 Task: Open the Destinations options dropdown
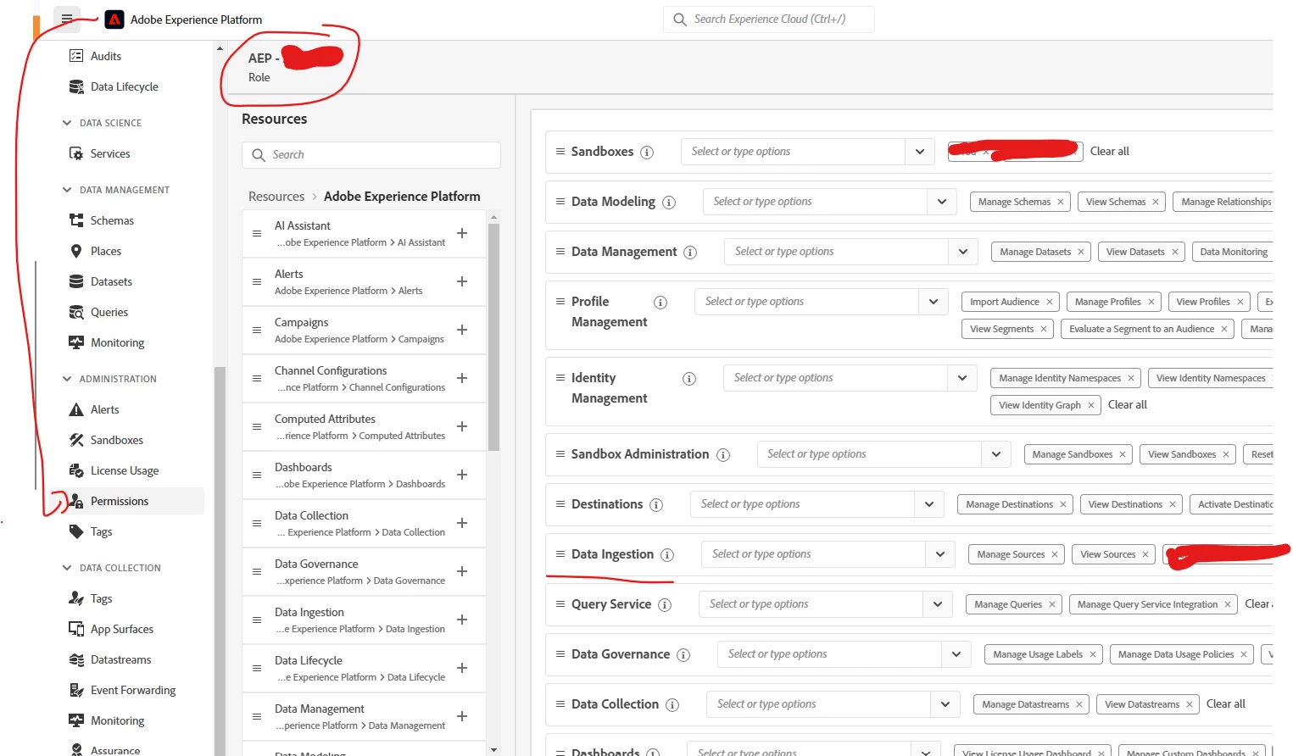tap(929, 504)
